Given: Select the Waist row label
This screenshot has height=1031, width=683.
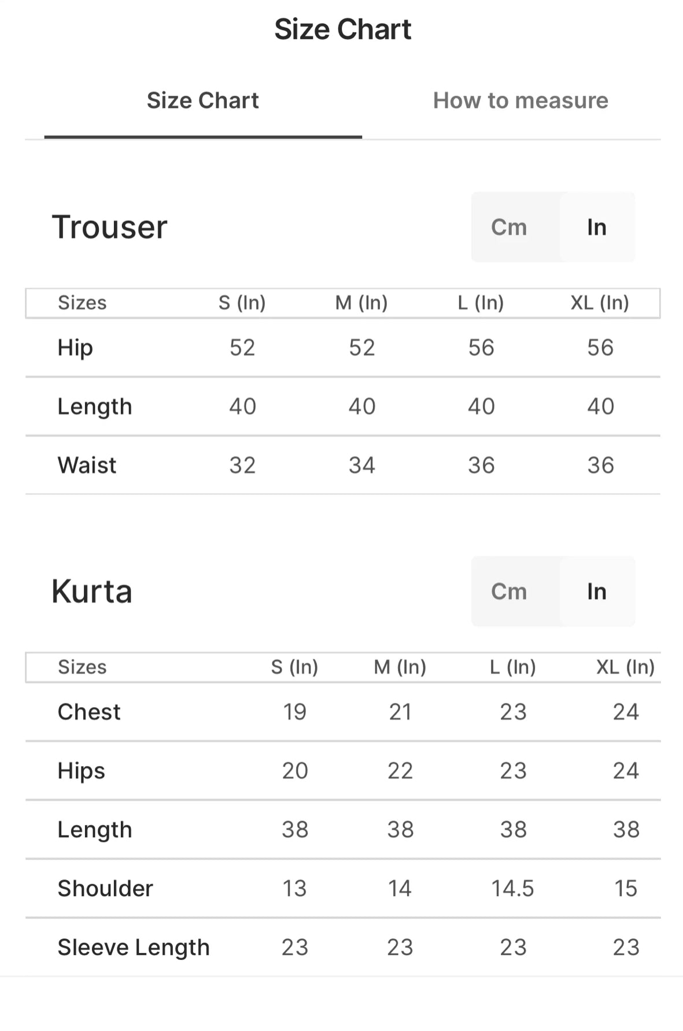Looking at the screenshot, I should coord(87,465).
